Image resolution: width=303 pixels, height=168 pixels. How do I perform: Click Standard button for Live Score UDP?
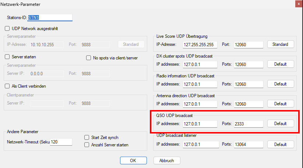click(x=280, y=44)
